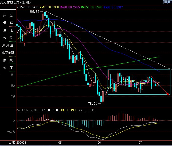The height and width of the screenshot is (146, 172).
Task: Click the 收盘 row in info panel
Action: [8, 38]
